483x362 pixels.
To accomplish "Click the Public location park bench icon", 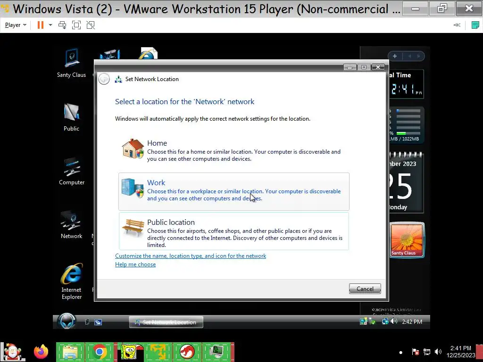I will (133, 228).
